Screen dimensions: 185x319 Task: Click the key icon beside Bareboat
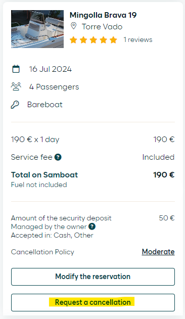click(x=15, y=105)
